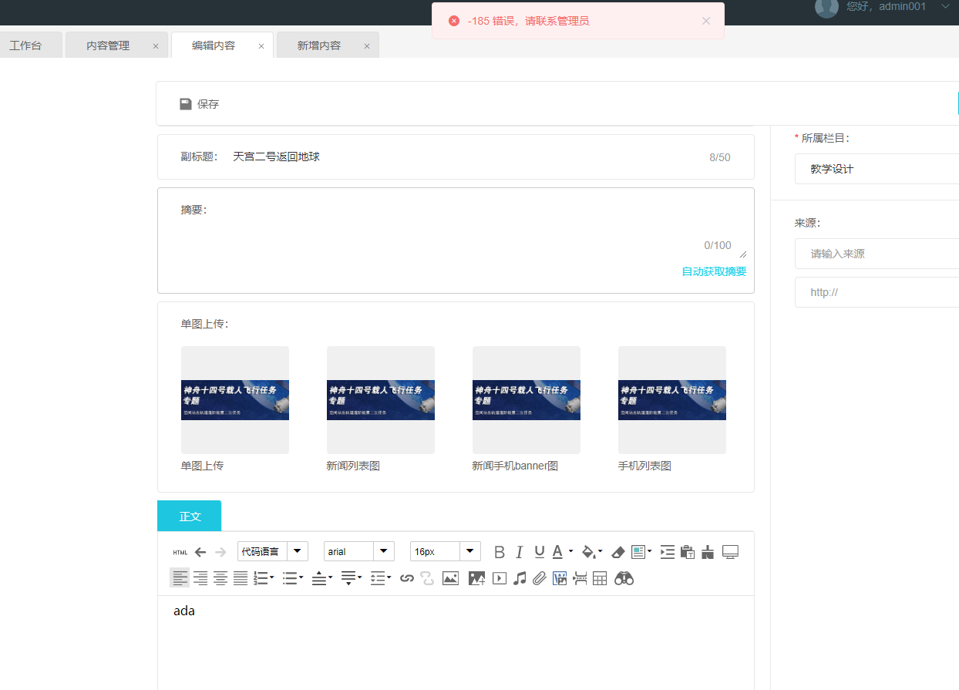
Task: Open the font color picker arrow
Action: (570, 552)
